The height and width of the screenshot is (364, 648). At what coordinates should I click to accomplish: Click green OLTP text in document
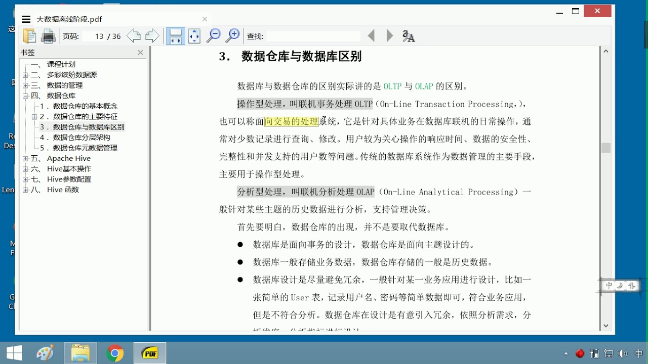(392, 86)
